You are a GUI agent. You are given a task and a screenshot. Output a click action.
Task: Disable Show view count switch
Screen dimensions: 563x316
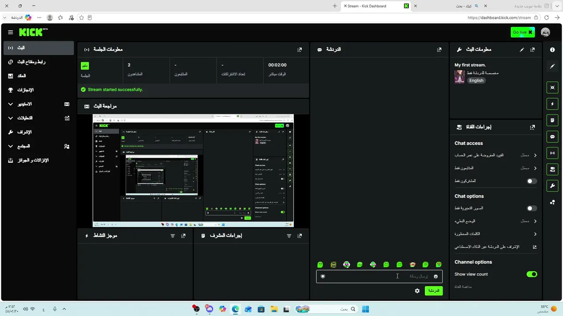532,274
